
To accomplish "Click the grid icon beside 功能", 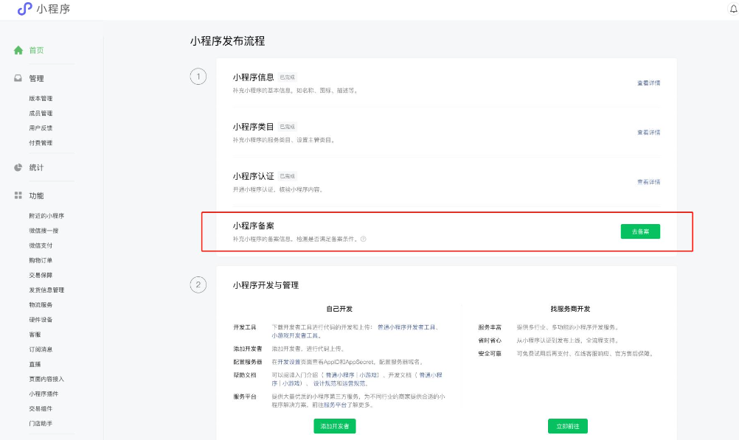I will coord(17,195).
